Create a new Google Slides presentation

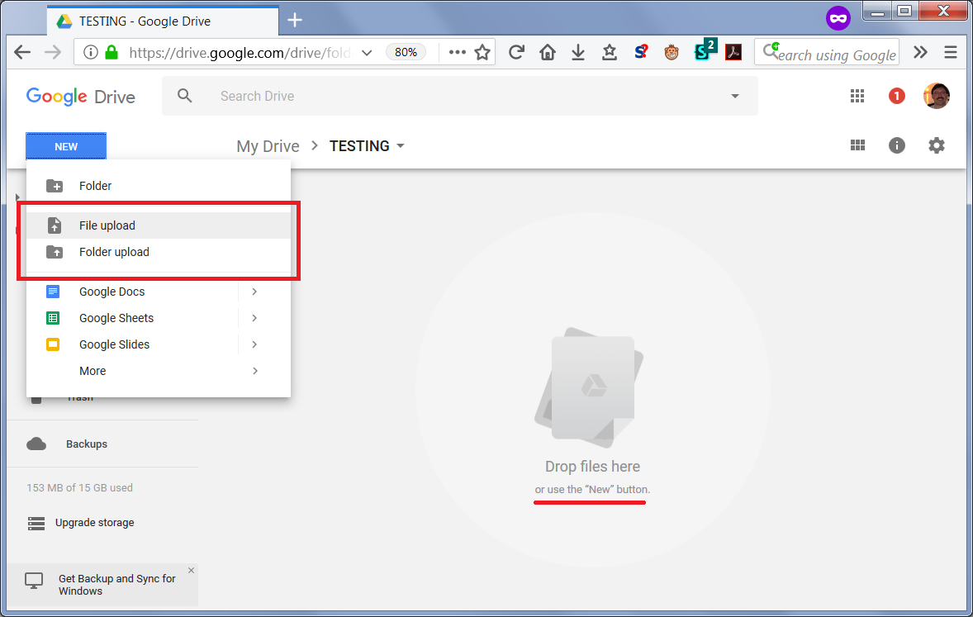tap(131, 344)
